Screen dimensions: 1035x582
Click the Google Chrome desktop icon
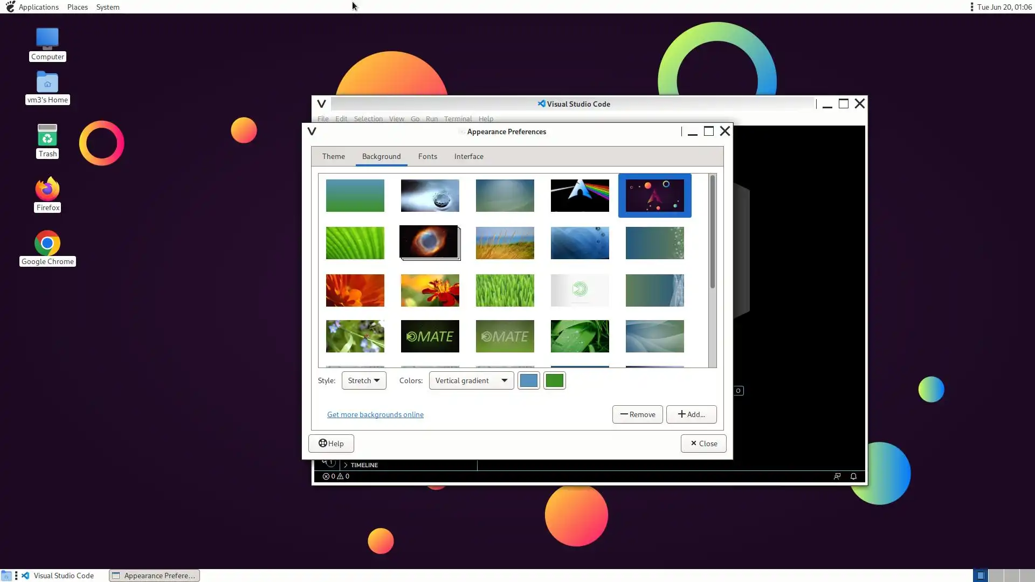47,244
